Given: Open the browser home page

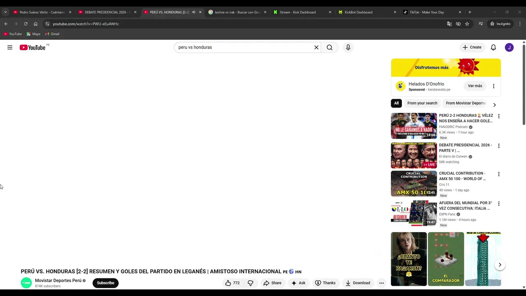Looking at the screenshot, I should 35,24.
